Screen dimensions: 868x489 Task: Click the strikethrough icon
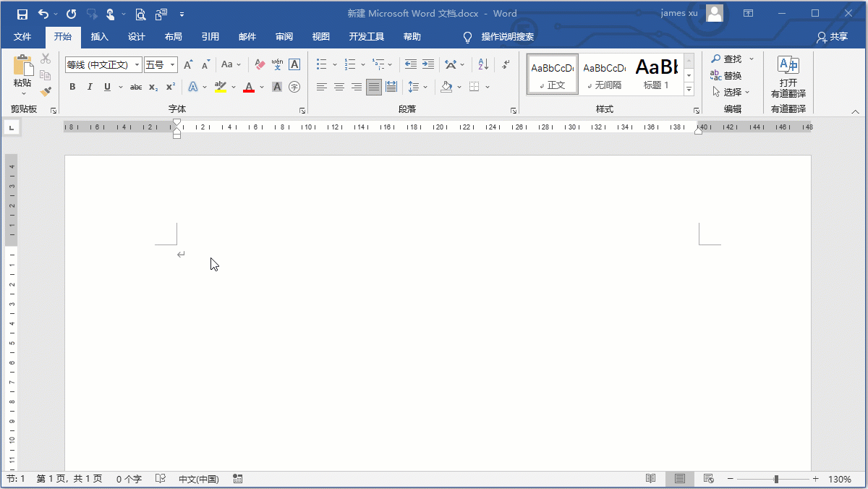[x=137, y=87]
